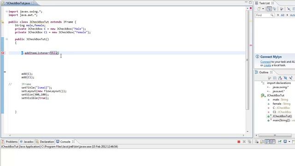Toggle alphabetical Sort in Outline toolbar
This screenshot has width=295, height=166.
(280, 78)
